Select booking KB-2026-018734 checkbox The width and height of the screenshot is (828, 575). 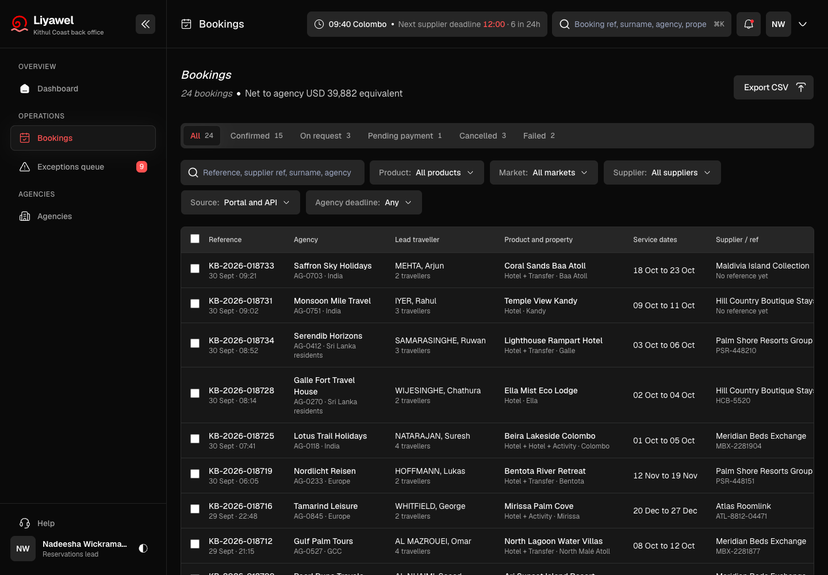(x=195, y=343)
